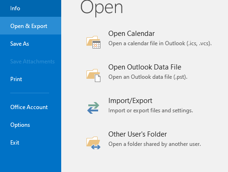Click the Open Calendar title
Screen dimensions: 228x172
point(131,34)
